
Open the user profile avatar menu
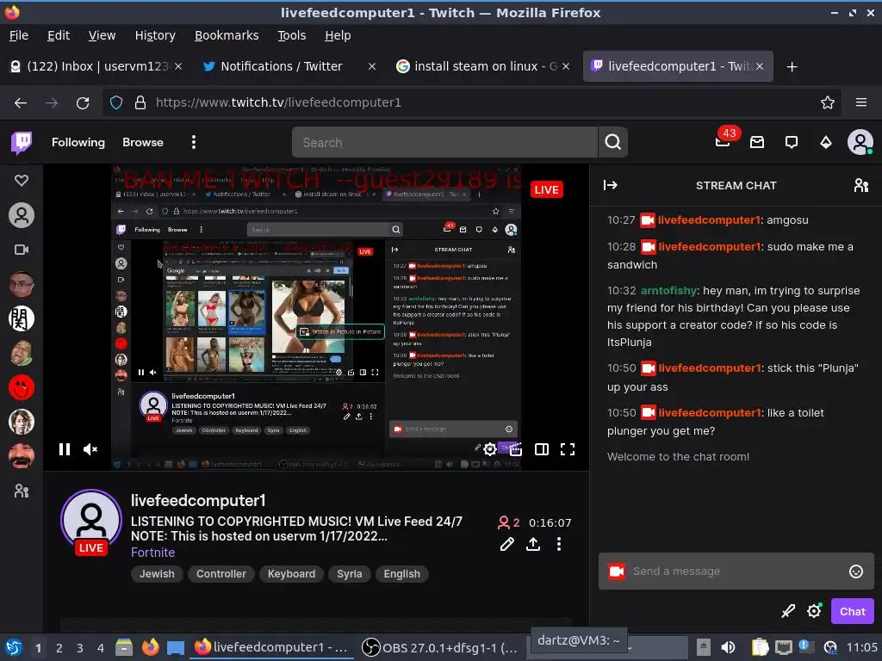860,142
